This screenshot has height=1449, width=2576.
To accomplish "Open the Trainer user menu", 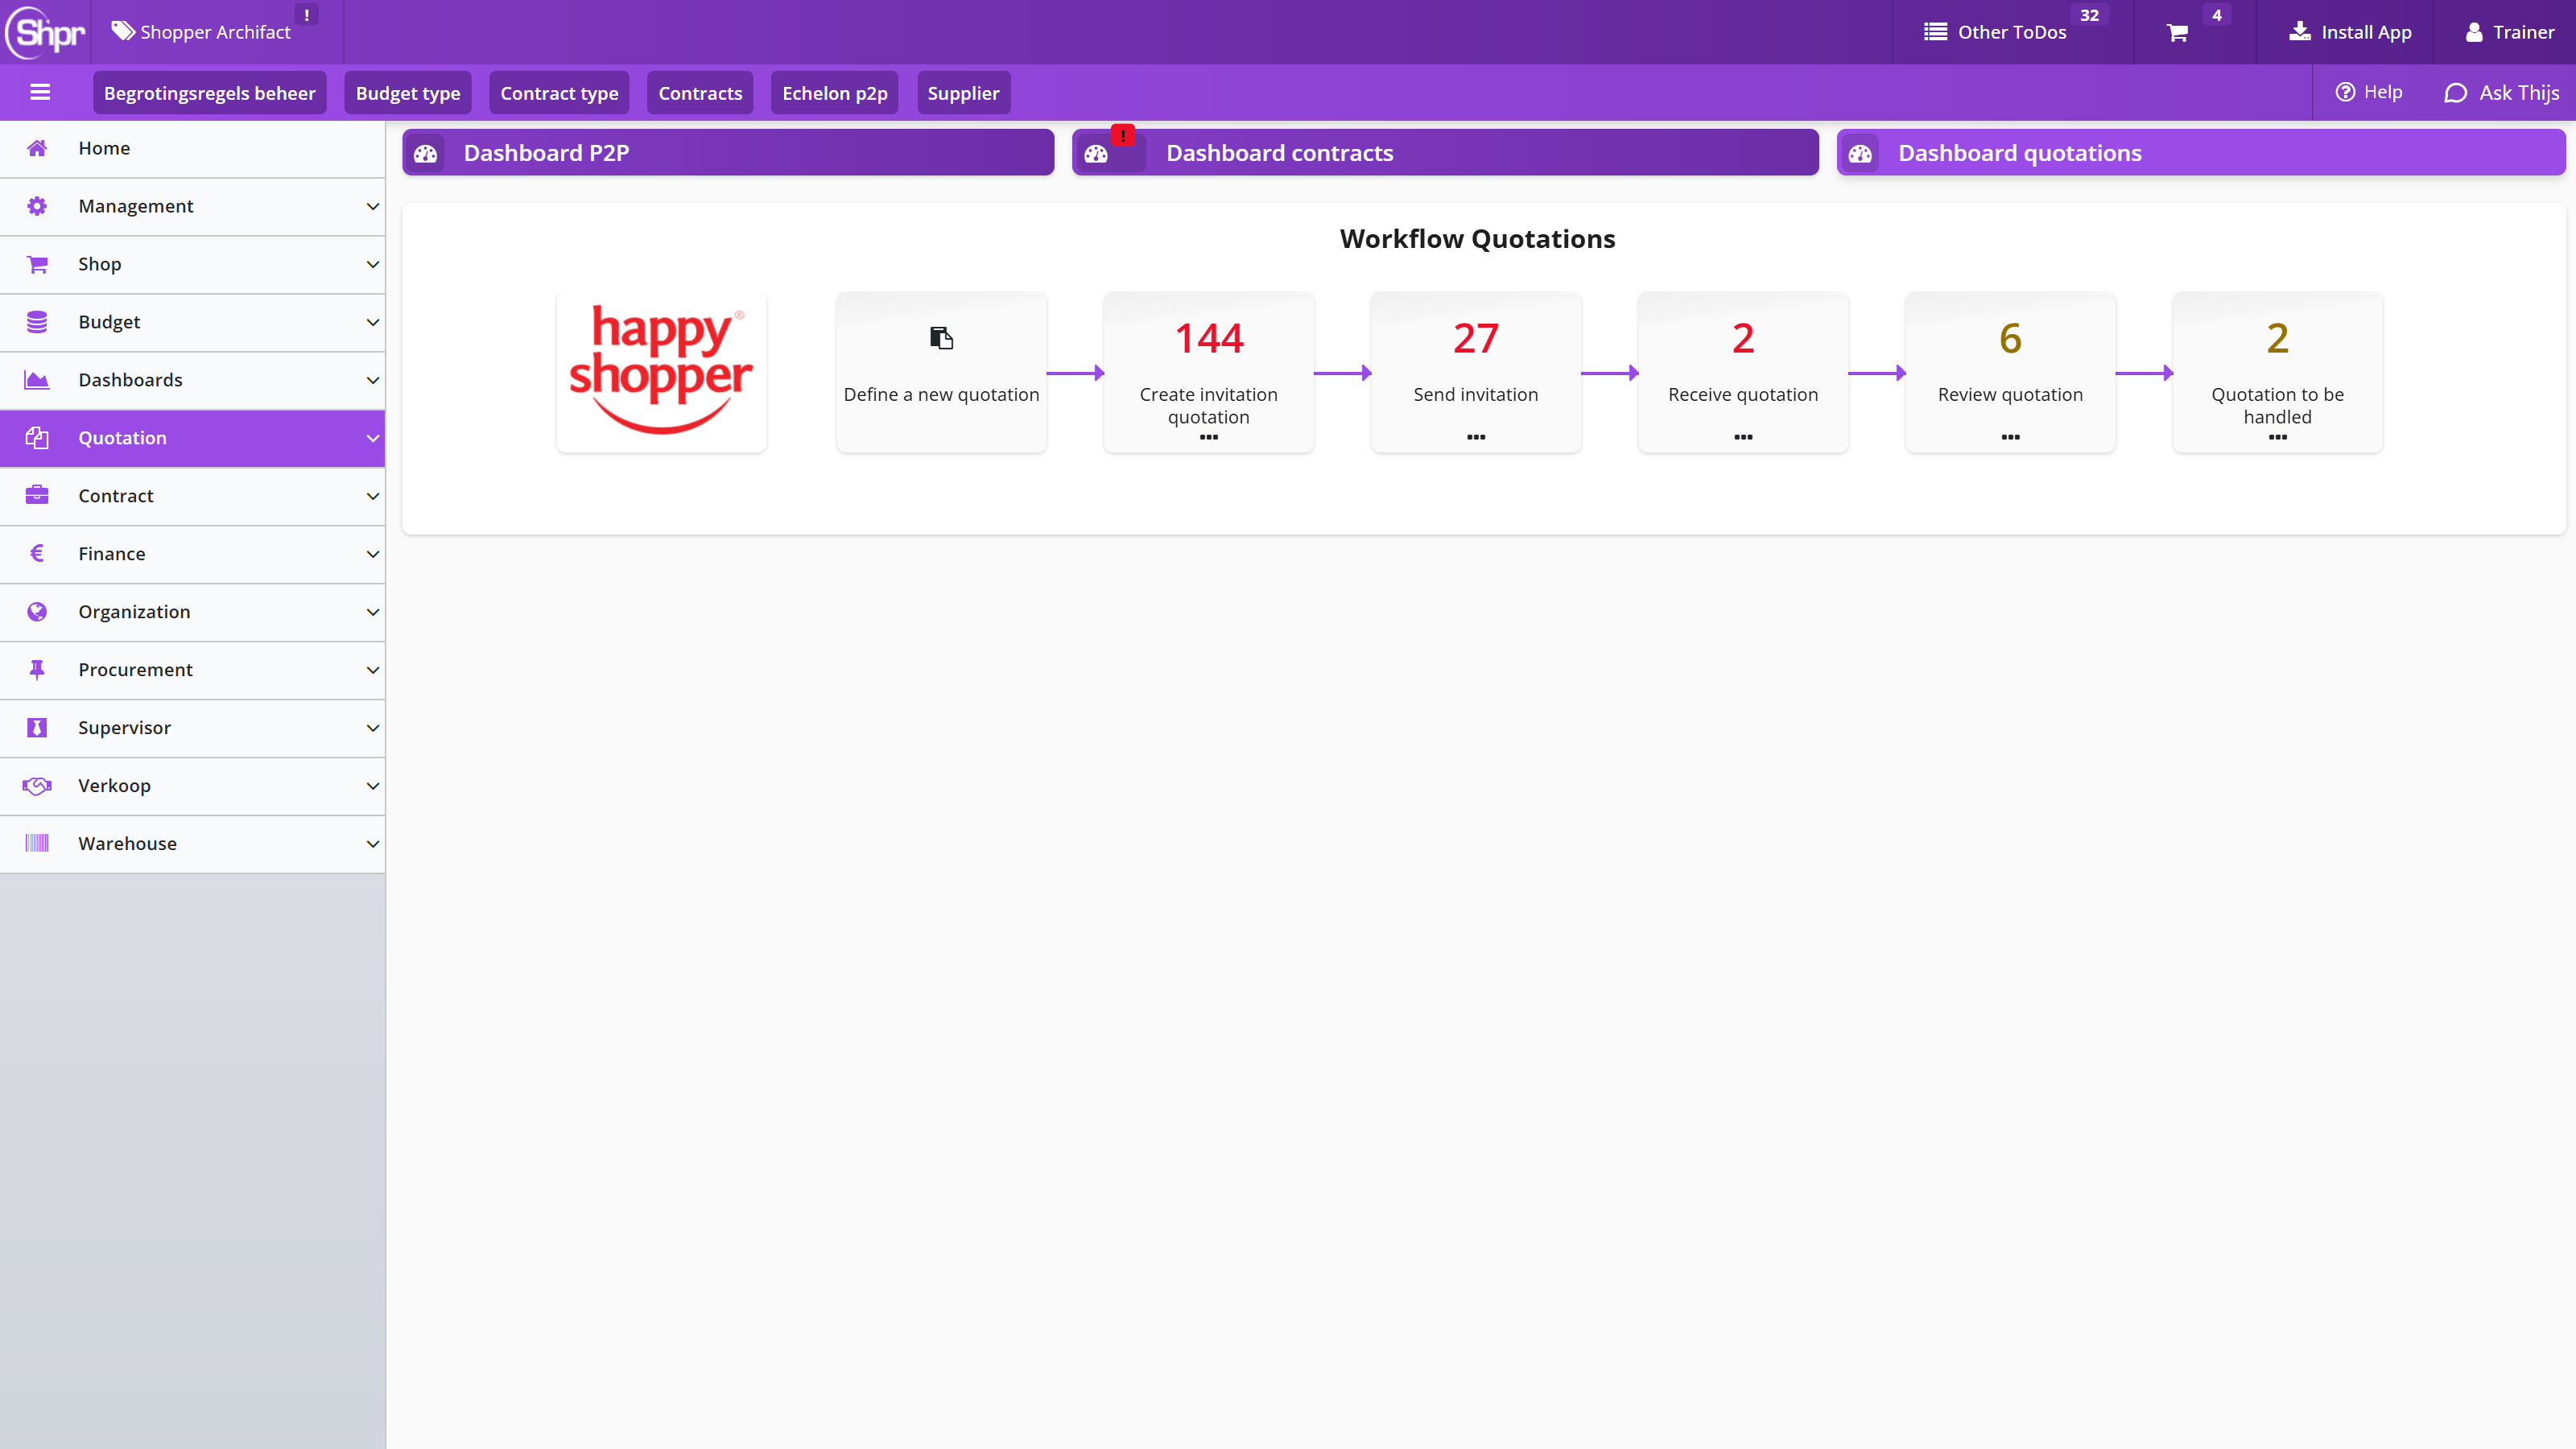I will click(x=2509, y=32).
